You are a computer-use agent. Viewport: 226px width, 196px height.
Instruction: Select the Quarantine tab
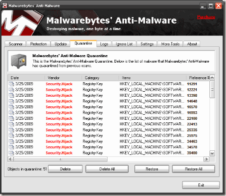83,44
